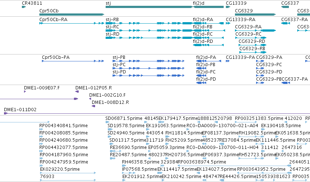Viewport: 310px width, 182px height.
Task: Select protein label CG6329-PC
Action: (269, 65)
